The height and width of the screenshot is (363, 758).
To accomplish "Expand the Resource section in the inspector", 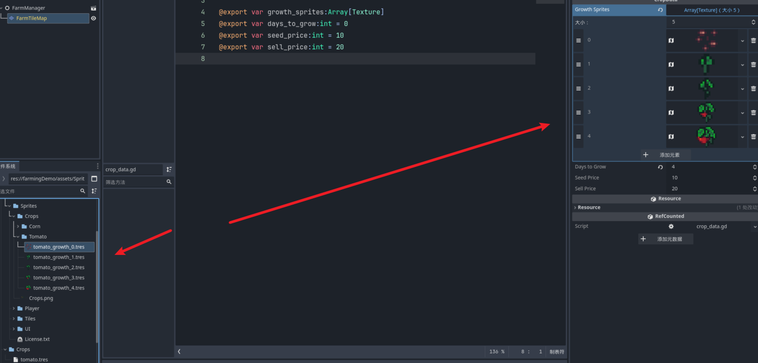I will click(575, 208).
